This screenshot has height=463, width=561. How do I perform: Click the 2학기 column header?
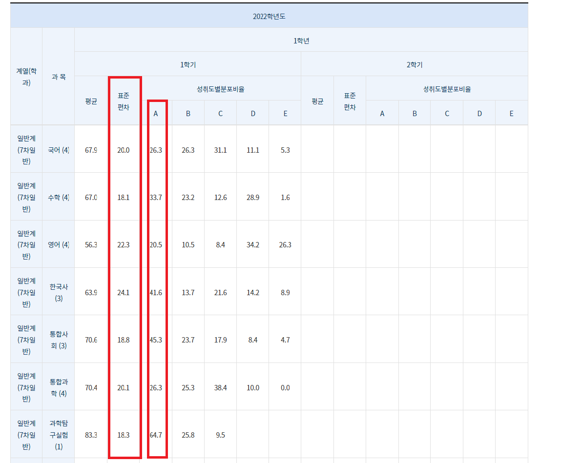414,64
